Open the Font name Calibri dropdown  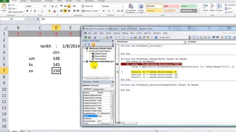click(x=42, y=6)
